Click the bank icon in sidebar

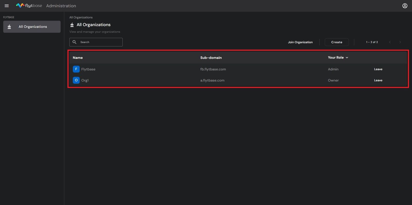point(9,27)
